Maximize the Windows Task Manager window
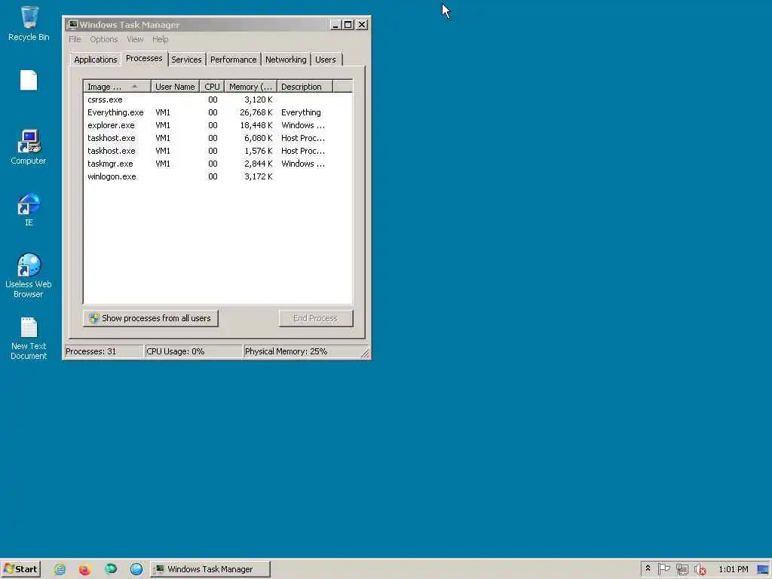This screenshot has height=579, width=772. coord(348,25)
